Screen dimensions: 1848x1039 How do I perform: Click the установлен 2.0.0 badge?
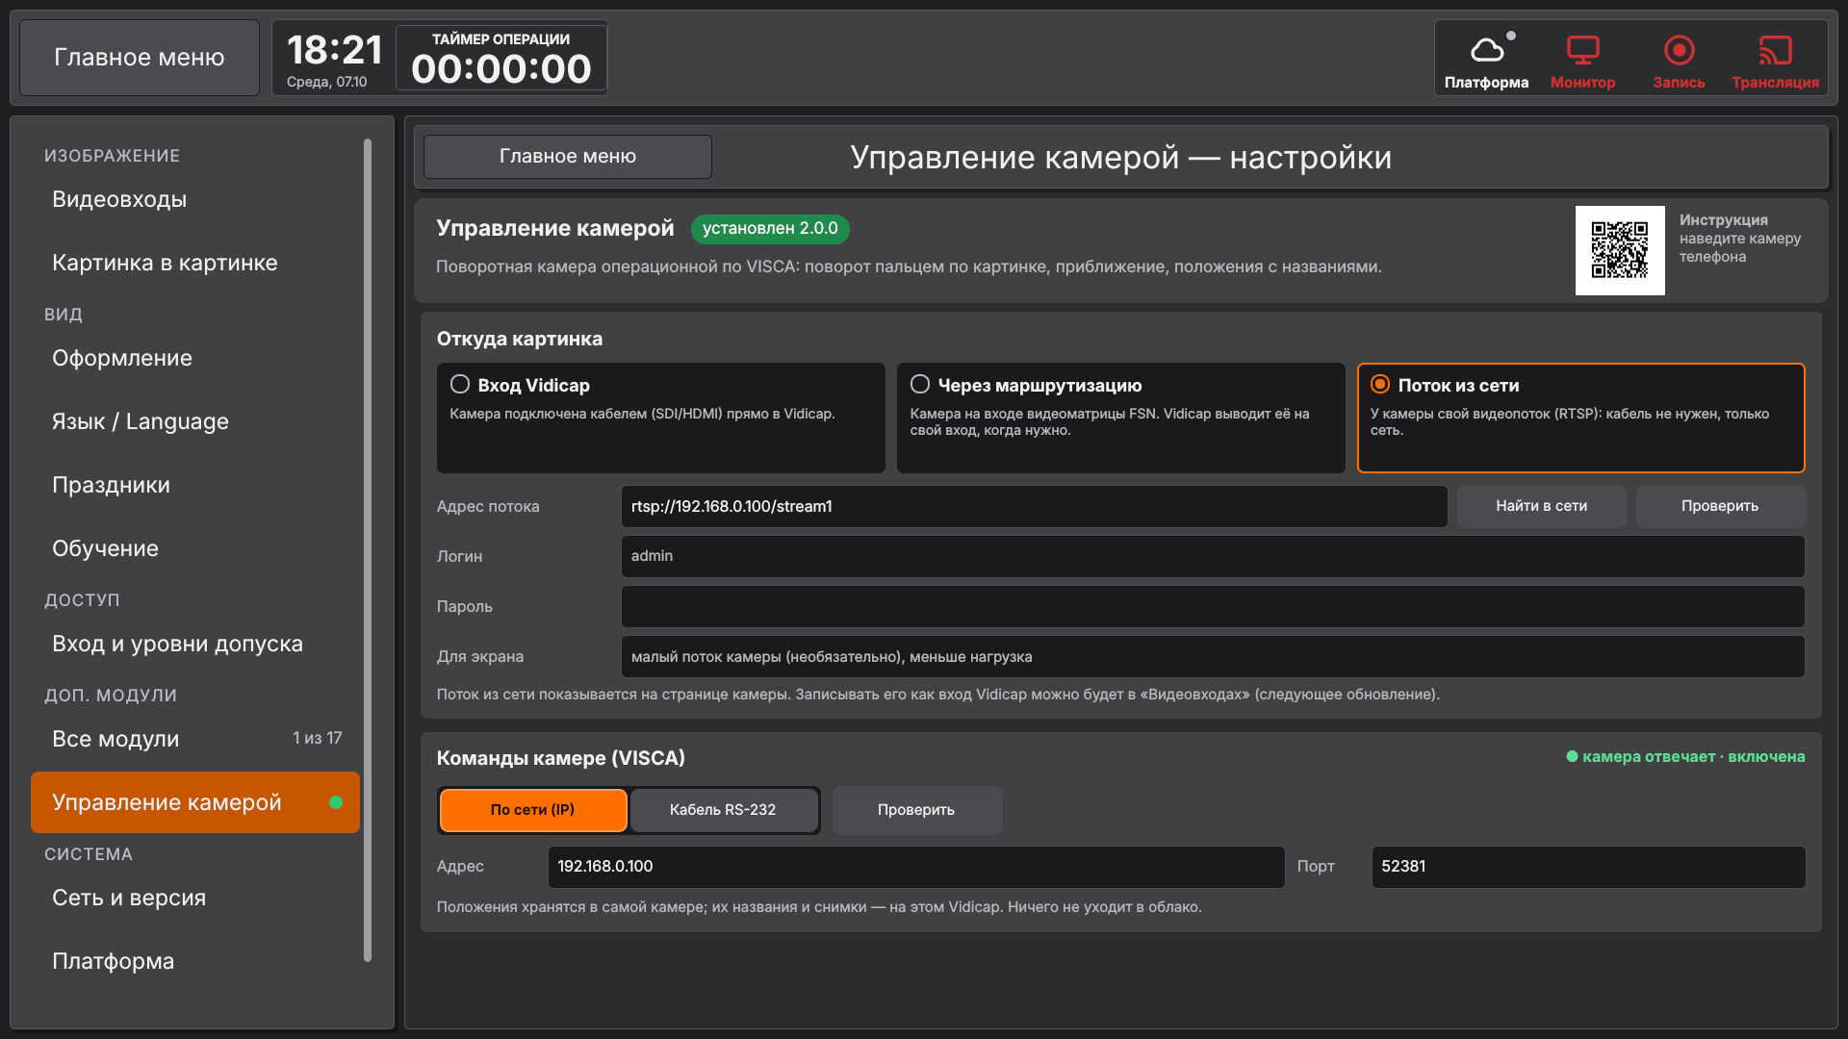770,229
